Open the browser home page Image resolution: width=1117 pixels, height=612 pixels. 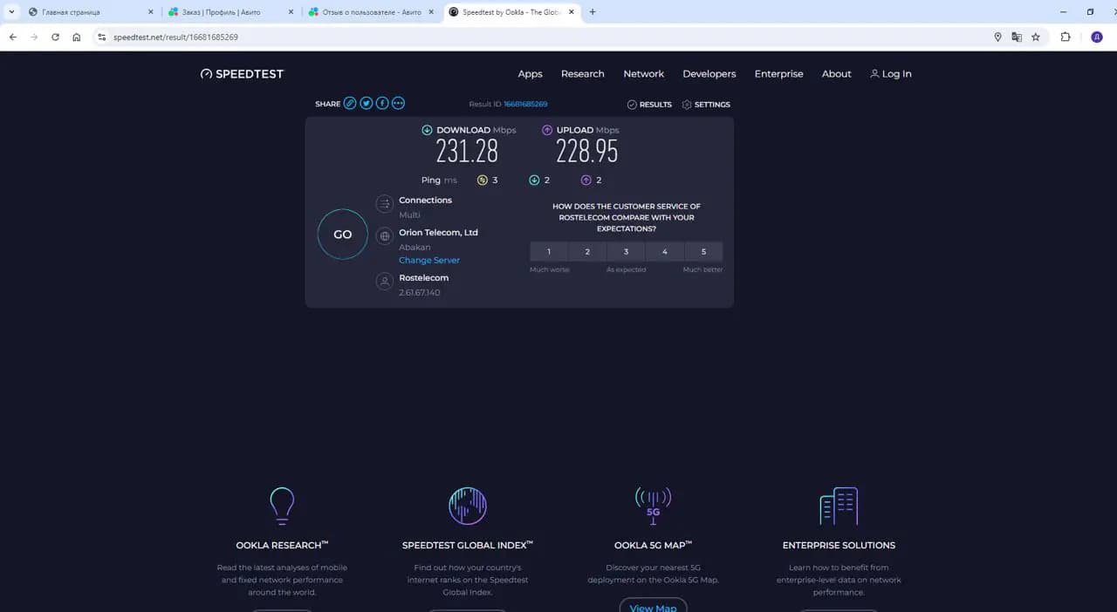coord(77,37)
